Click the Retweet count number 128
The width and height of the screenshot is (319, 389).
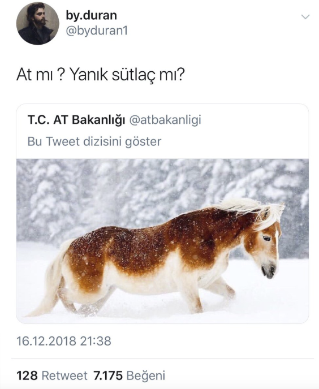(x=27, y=375)
